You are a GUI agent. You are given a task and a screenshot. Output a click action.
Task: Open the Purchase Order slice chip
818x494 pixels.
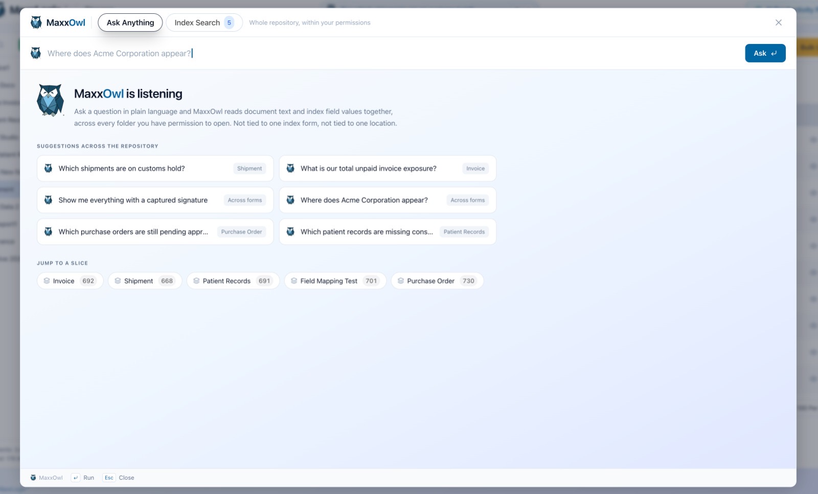(437, 281)
